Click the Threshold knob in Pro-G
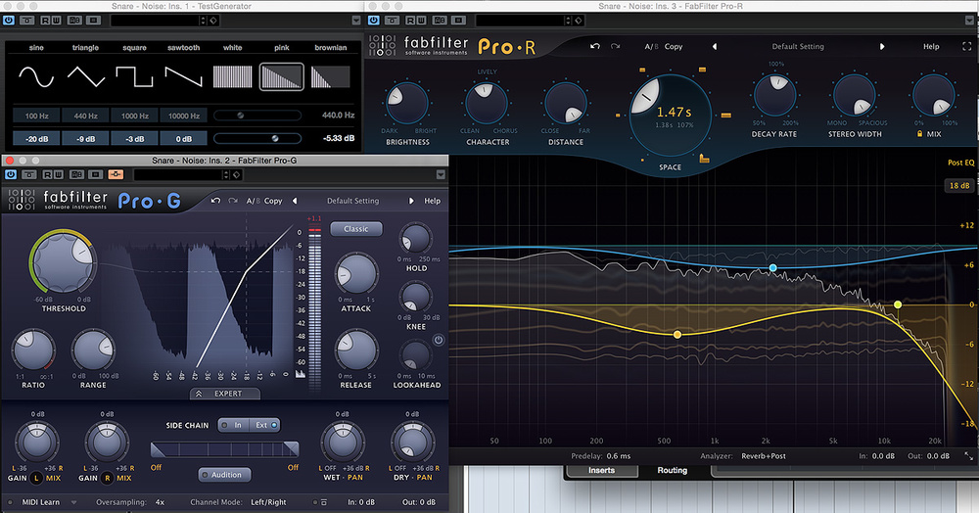The image size is (979, 513). coord(63,260)
